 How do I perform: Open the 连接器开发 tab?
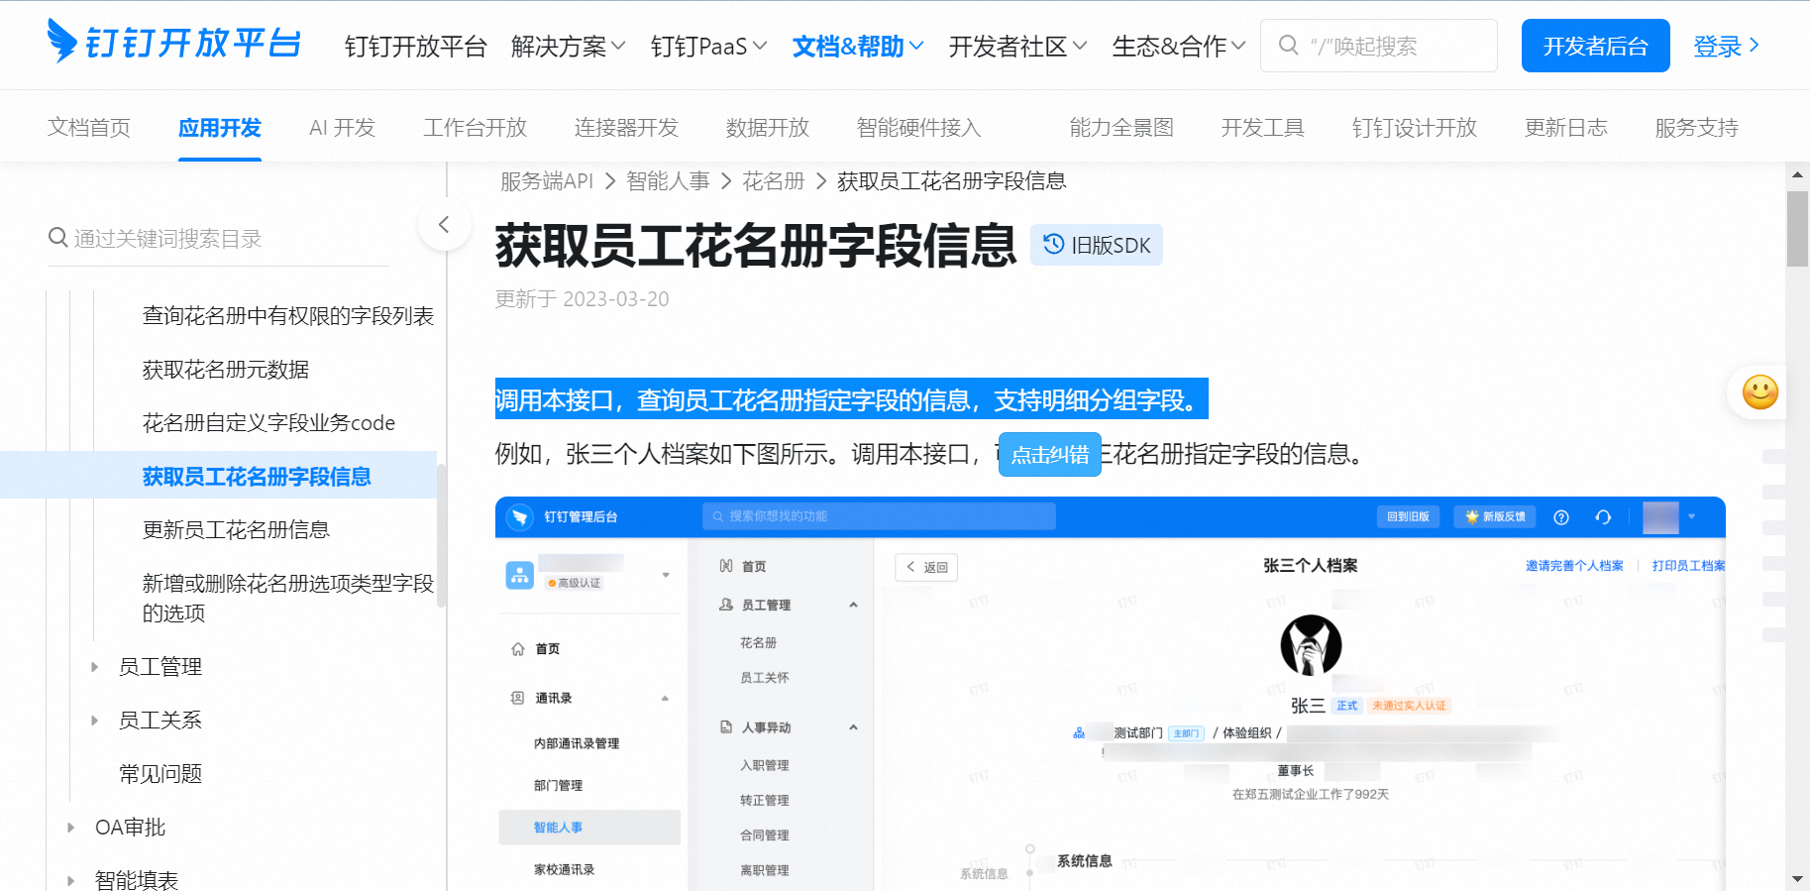tap(626, 127)
